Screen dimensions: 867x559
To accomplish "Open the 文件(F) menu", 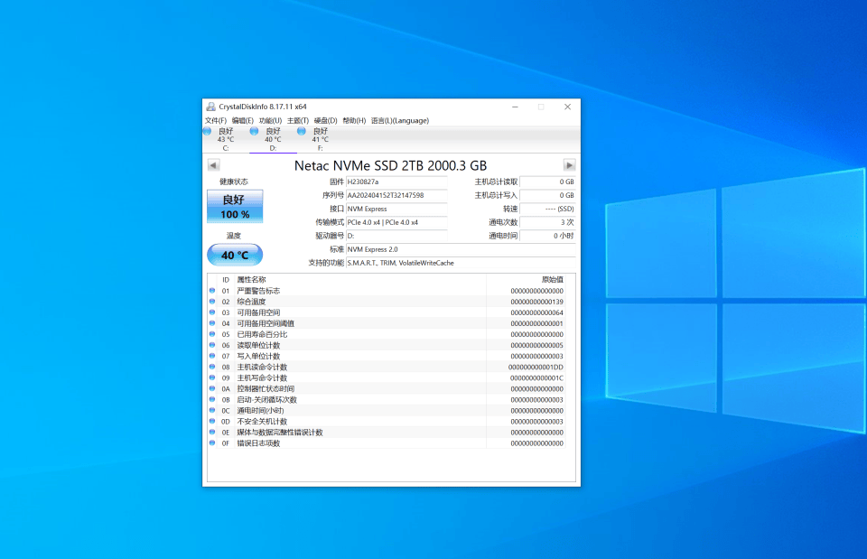I will (x=215, y=120).
